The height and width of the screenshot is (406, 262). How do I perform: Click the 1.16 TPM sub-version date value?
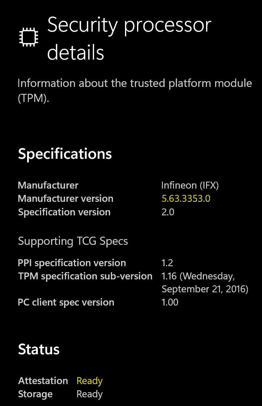(x=205, y=282)
